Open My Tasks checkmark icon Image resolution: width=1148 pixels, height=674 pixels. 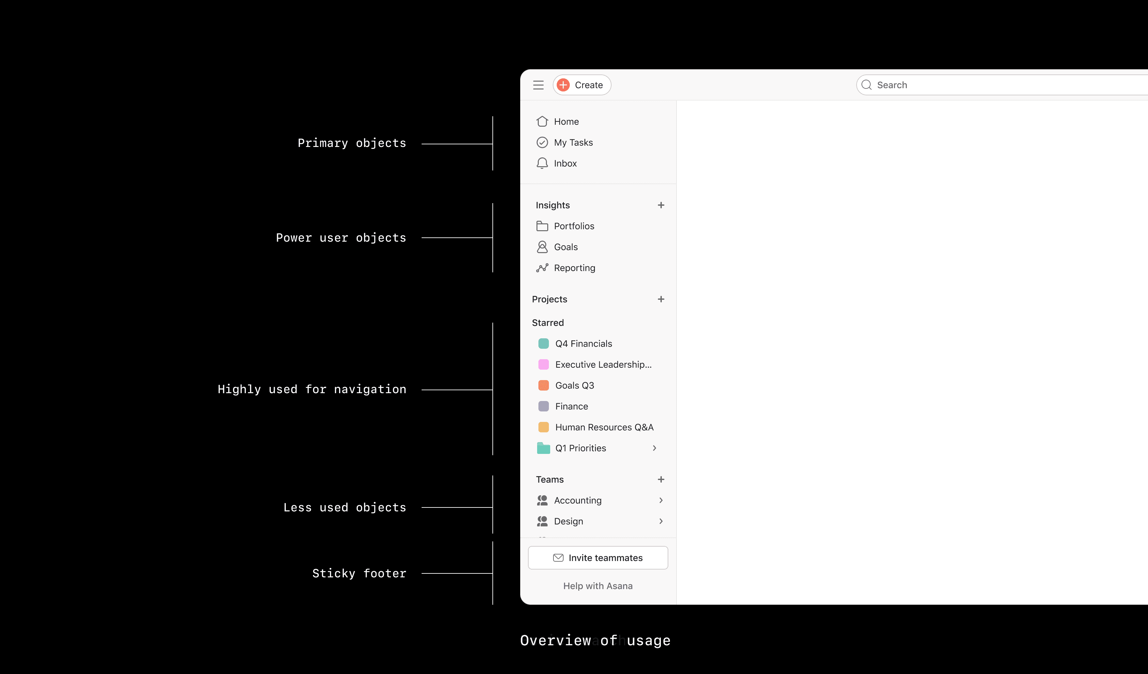542,142
